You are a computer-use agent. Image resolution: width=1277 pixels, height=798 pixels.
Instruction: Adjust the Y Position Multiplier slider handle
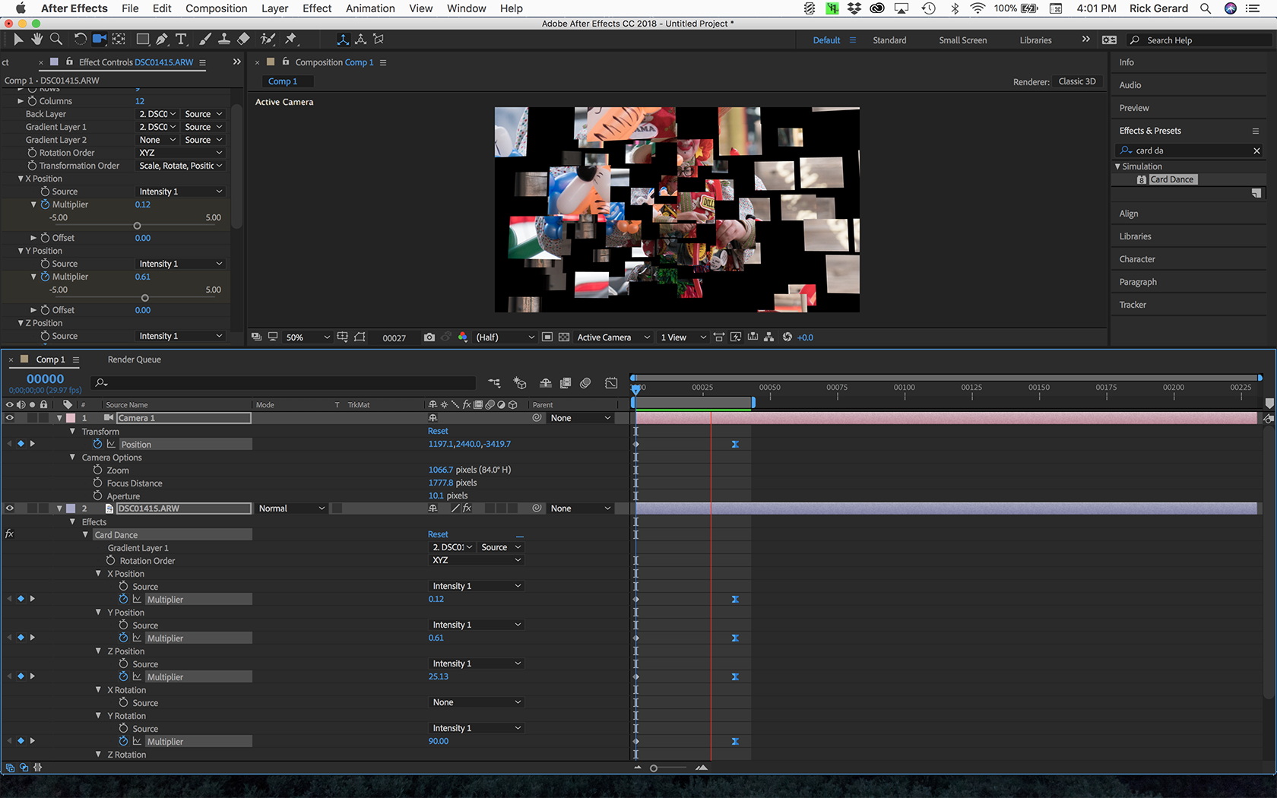pos(144,298)
